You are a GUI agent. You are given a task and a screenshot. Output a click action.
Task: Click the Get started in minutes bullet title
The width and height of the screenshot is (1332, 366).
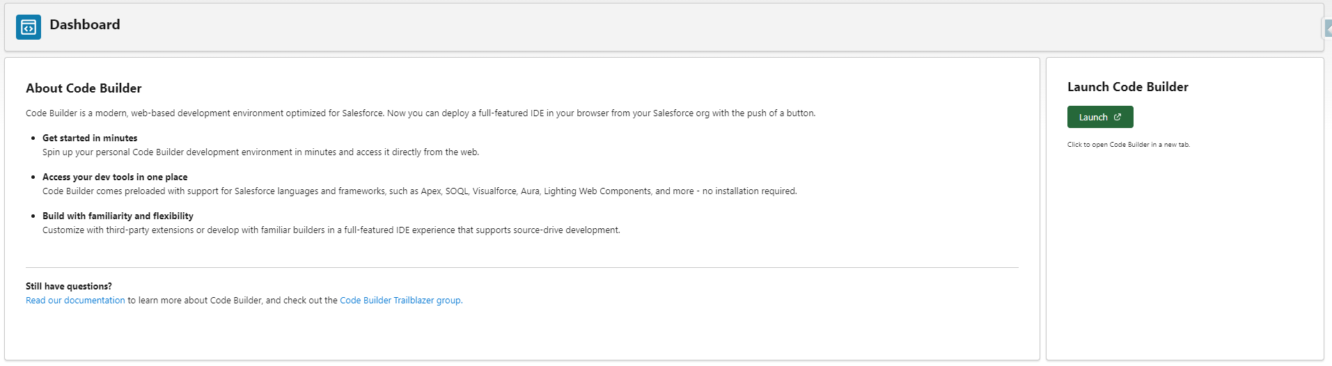90,138
